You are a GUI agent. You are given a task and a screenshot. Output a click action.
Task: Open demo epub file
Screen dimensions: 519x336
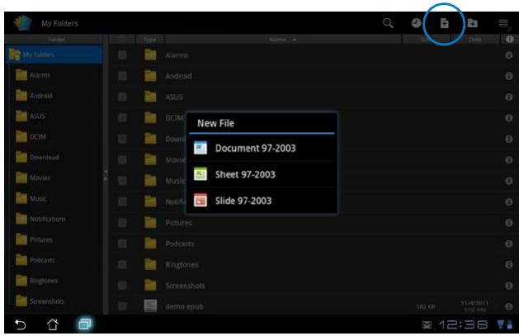184,306
